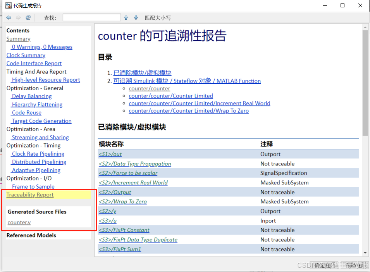Find previous match with up arrow
Image resolution: width=370 pixels, height=272 pixels.
pos(126,18)
